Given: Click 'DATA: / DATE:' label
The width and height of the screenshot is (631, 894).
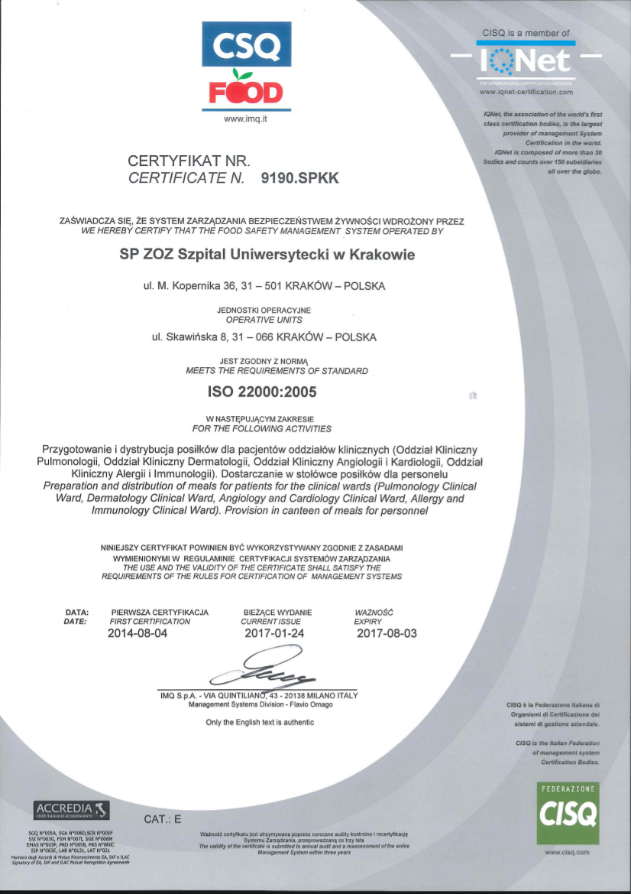Looking at the screenshot, I should point(75,617).
